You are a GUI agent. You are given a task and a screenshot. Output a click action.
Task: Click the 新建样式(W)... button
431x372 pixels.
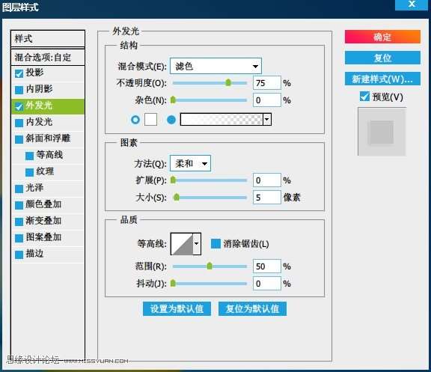pos(382,79)
